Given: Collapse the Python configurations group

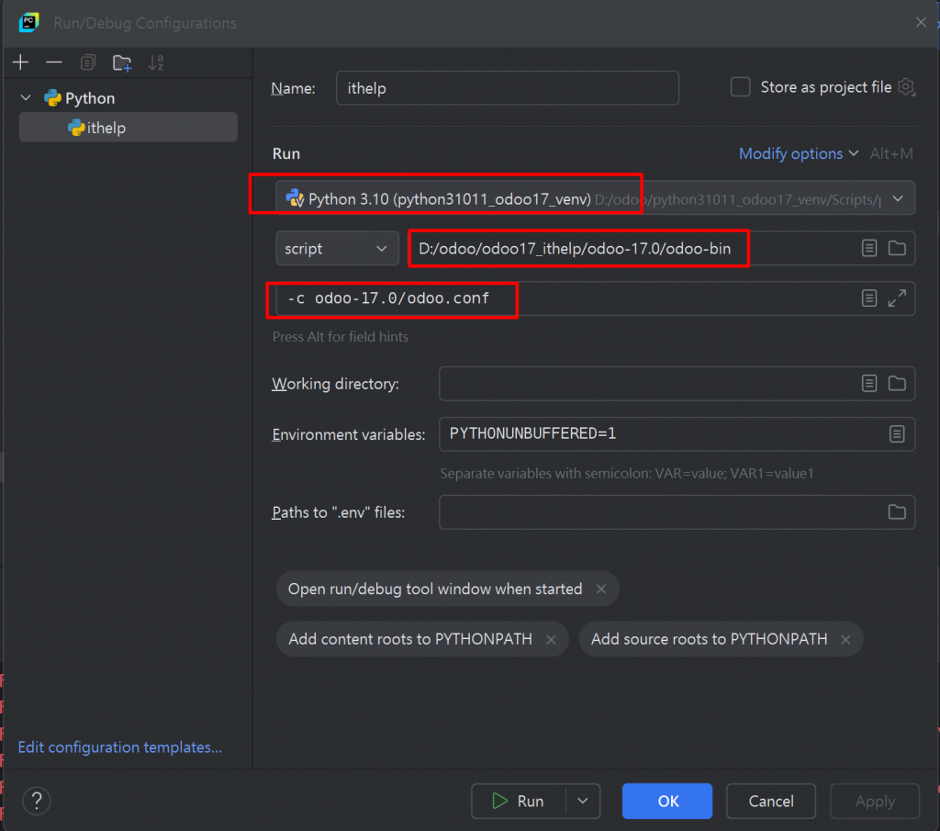Looking at the screenshot, I should point(26,97).
